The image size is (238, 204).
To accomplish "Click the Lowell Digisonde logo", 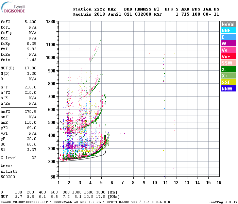I will tap(13, 7).
